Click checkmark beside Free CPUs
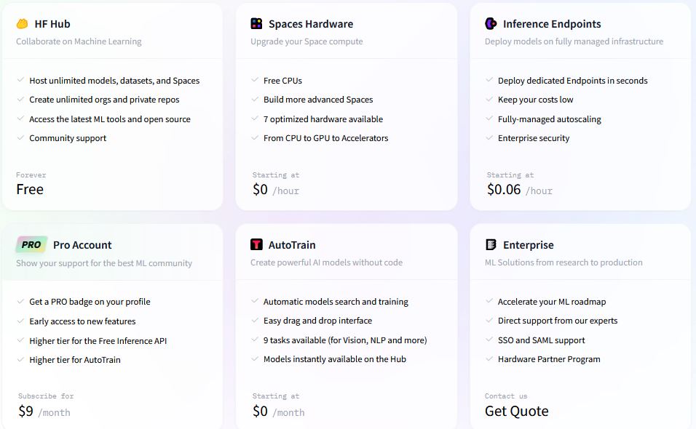 click(x=255, y=80)
